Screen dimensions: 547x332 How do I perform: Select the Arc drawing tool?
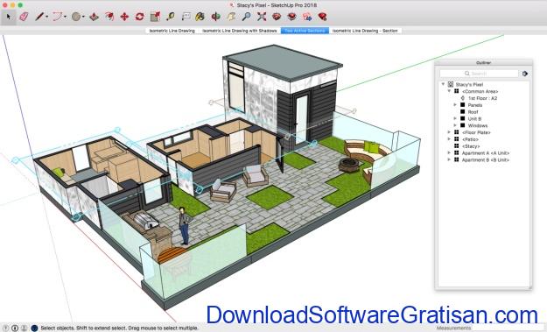click(58, 17)
